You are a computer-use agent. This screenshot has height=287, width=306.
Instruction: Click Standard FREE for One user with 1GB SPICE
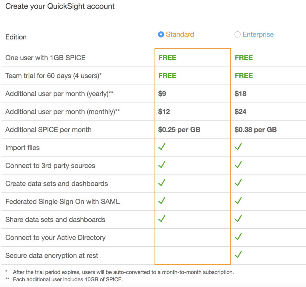[x=167, y=58]
